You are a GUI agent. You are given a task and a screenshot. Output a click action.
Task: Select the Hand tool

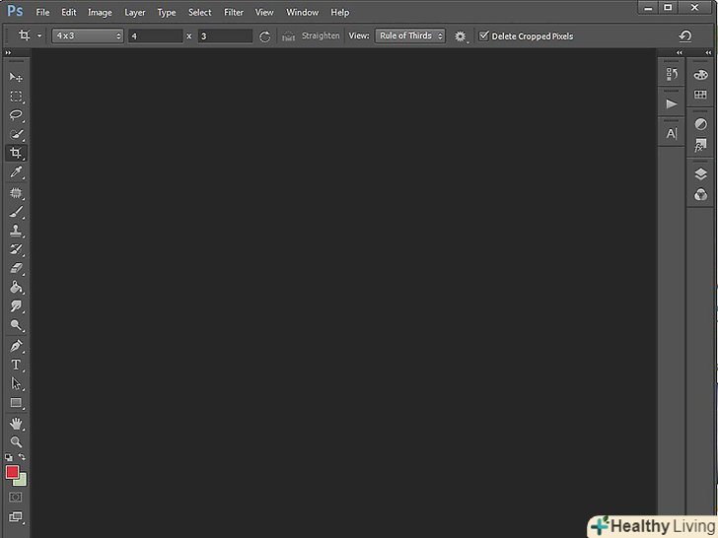pyautogui.click(x=16, y=424)
